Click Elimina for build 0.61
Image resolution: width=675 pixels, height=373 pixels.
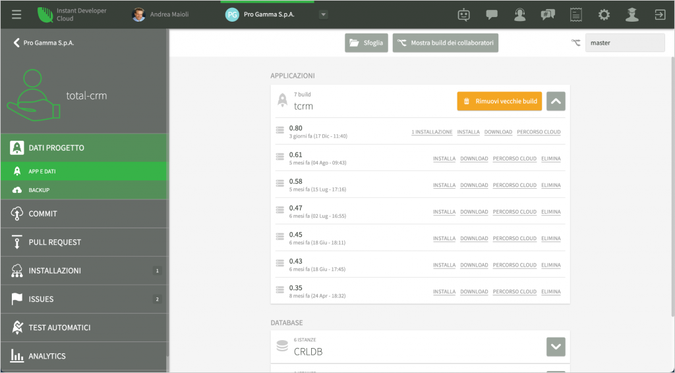[x=550, y=159]
